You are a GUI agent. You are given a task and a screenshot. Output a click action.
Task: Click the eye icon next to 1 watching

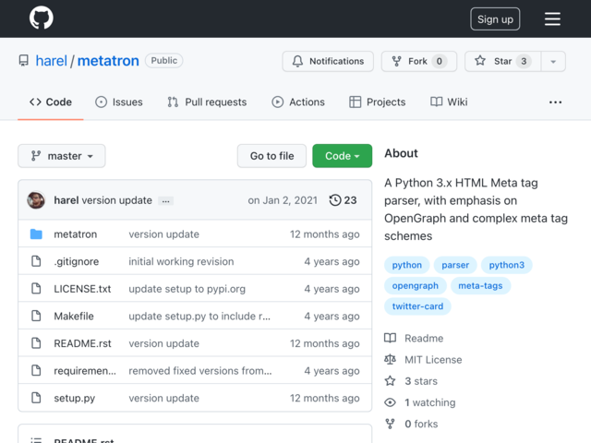(x=390, y=402)
